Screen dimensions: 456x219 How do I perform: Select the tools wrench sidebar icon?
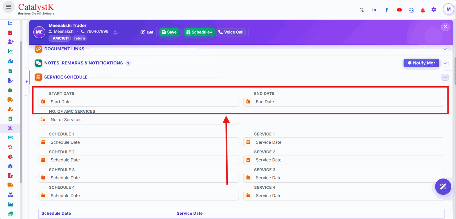pos(10,128)
